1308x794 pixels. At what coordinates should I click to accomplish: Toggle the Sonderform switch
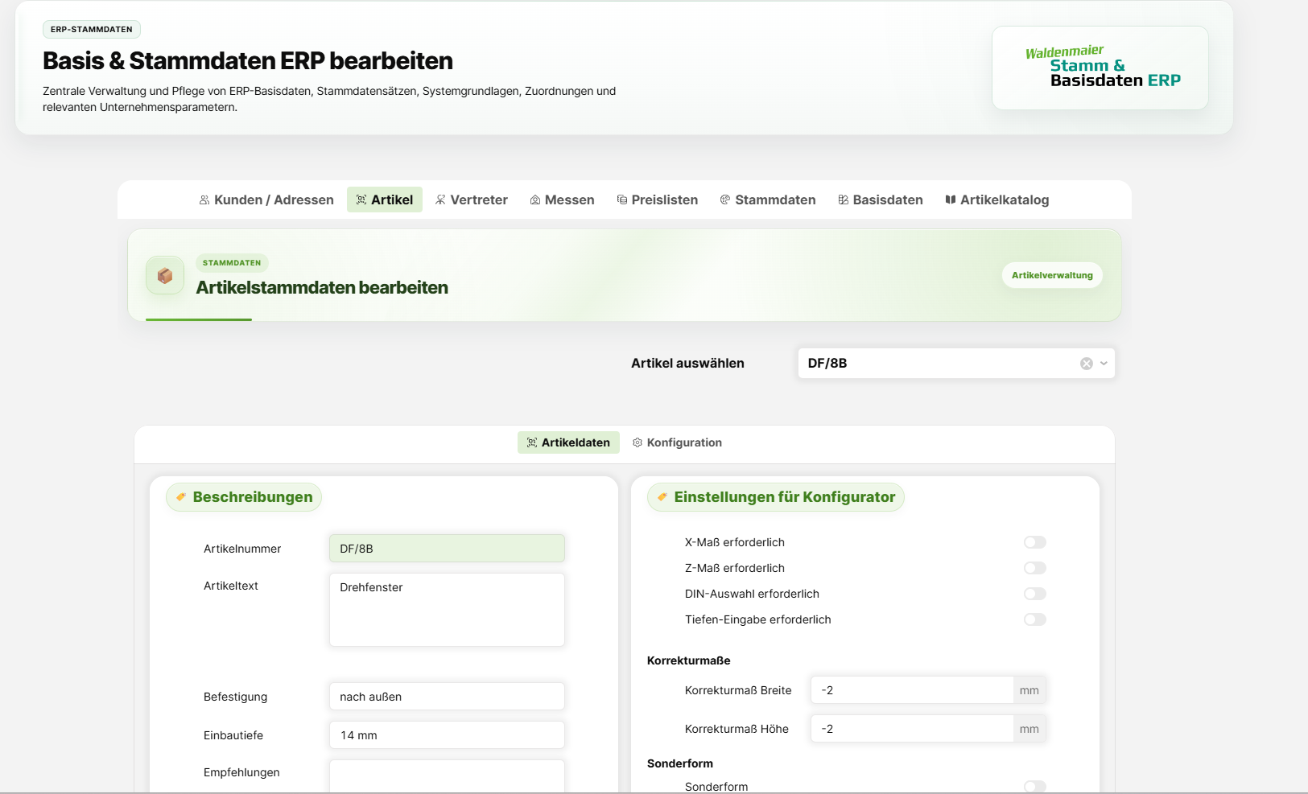coord(1035,786)
